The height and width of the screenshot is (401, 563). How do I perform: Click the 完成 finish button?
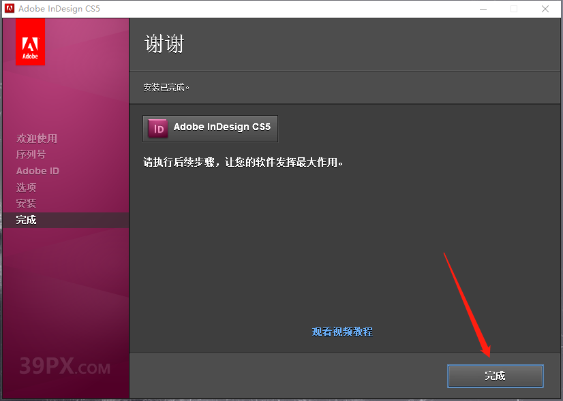tap(495, 376)
